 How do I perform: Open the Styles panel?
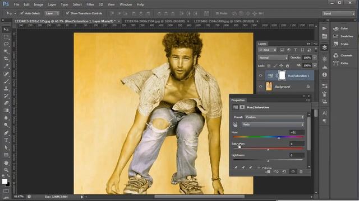tap(341, 44)
